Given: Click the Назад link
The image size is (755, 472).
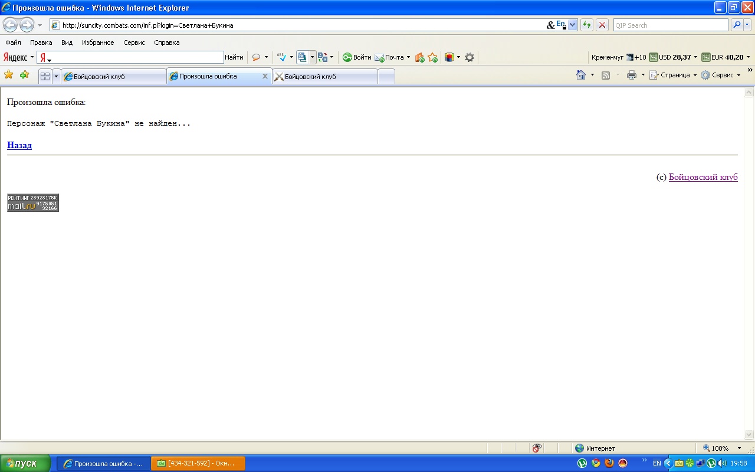Looking at the screenshot, I should pos(19,145).
